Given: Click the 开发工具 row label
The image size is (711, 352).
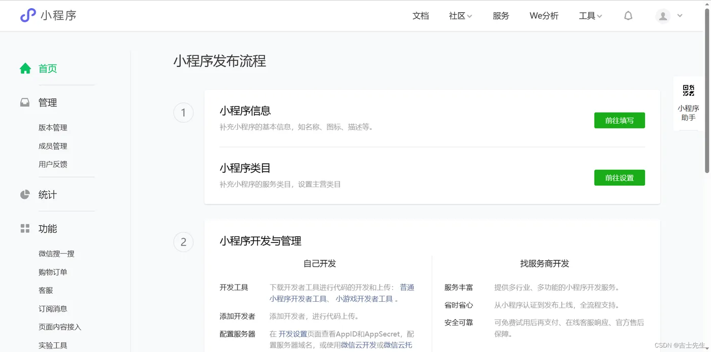Looking at the screenshot, I should tap(234, 287).
